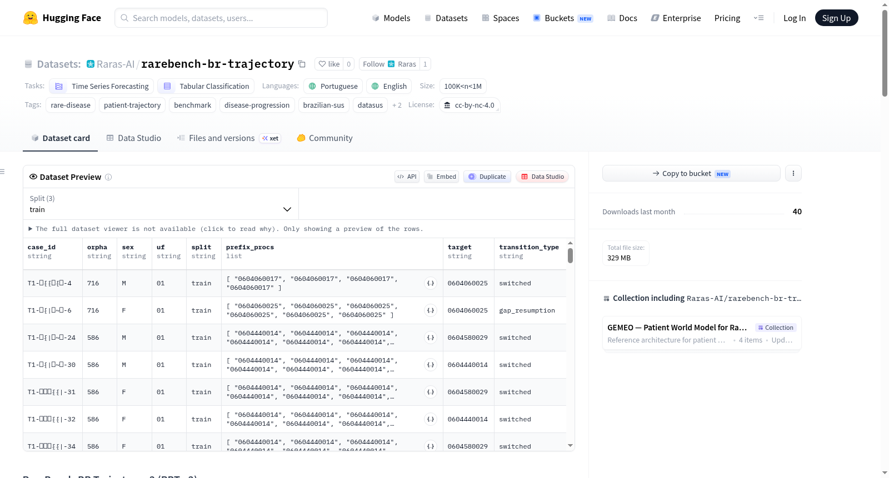Open the Datasets page
Image resolution: width=889 pixels, height=478 pixels.
(446, 18)
